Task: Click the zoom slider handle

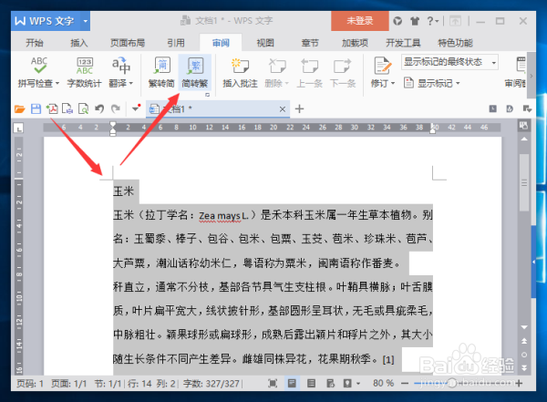Action: (452, 384)
